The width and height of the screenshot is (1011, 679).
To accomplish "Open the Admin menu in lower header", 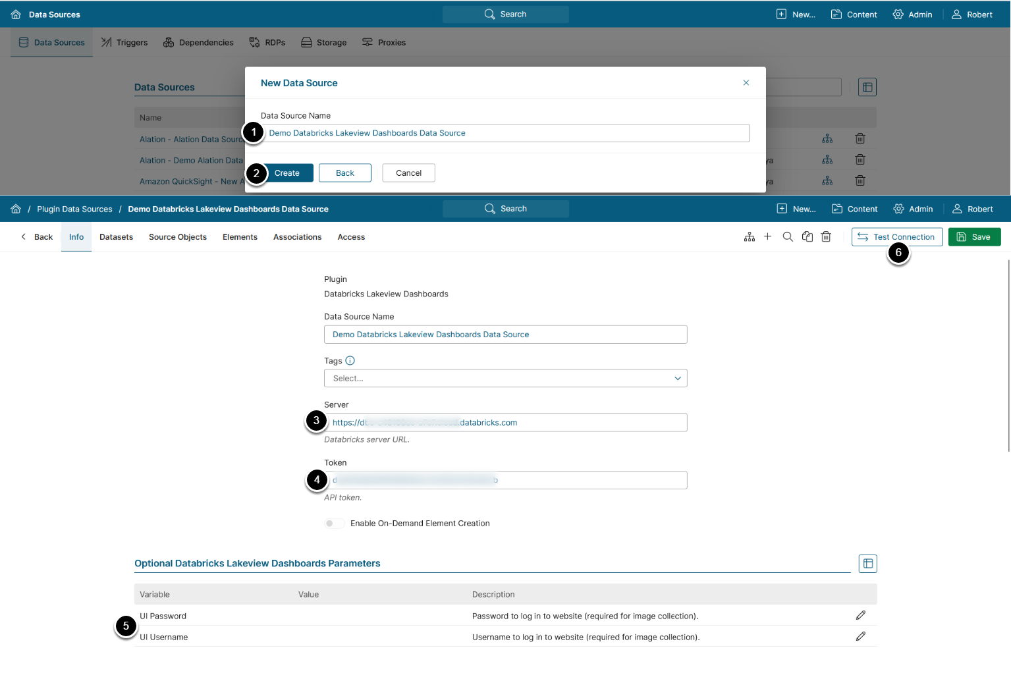I will click(x=913, y=209).
